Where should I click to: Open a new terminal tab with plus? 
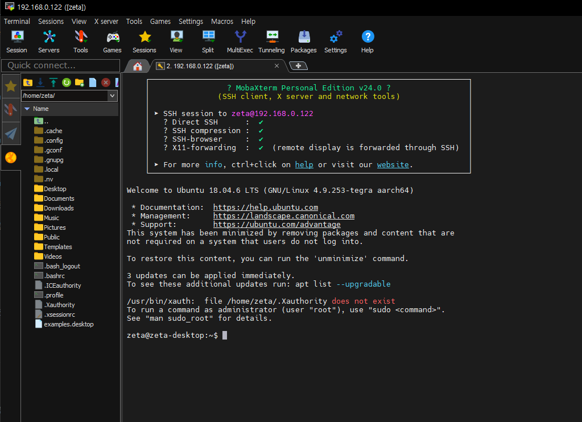pos(299,66)
